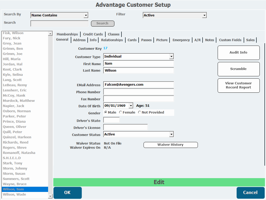The height and width of the screenshot is (200, 266).
Task: Open the Picture tab
Action: click(x=162, y=40)
